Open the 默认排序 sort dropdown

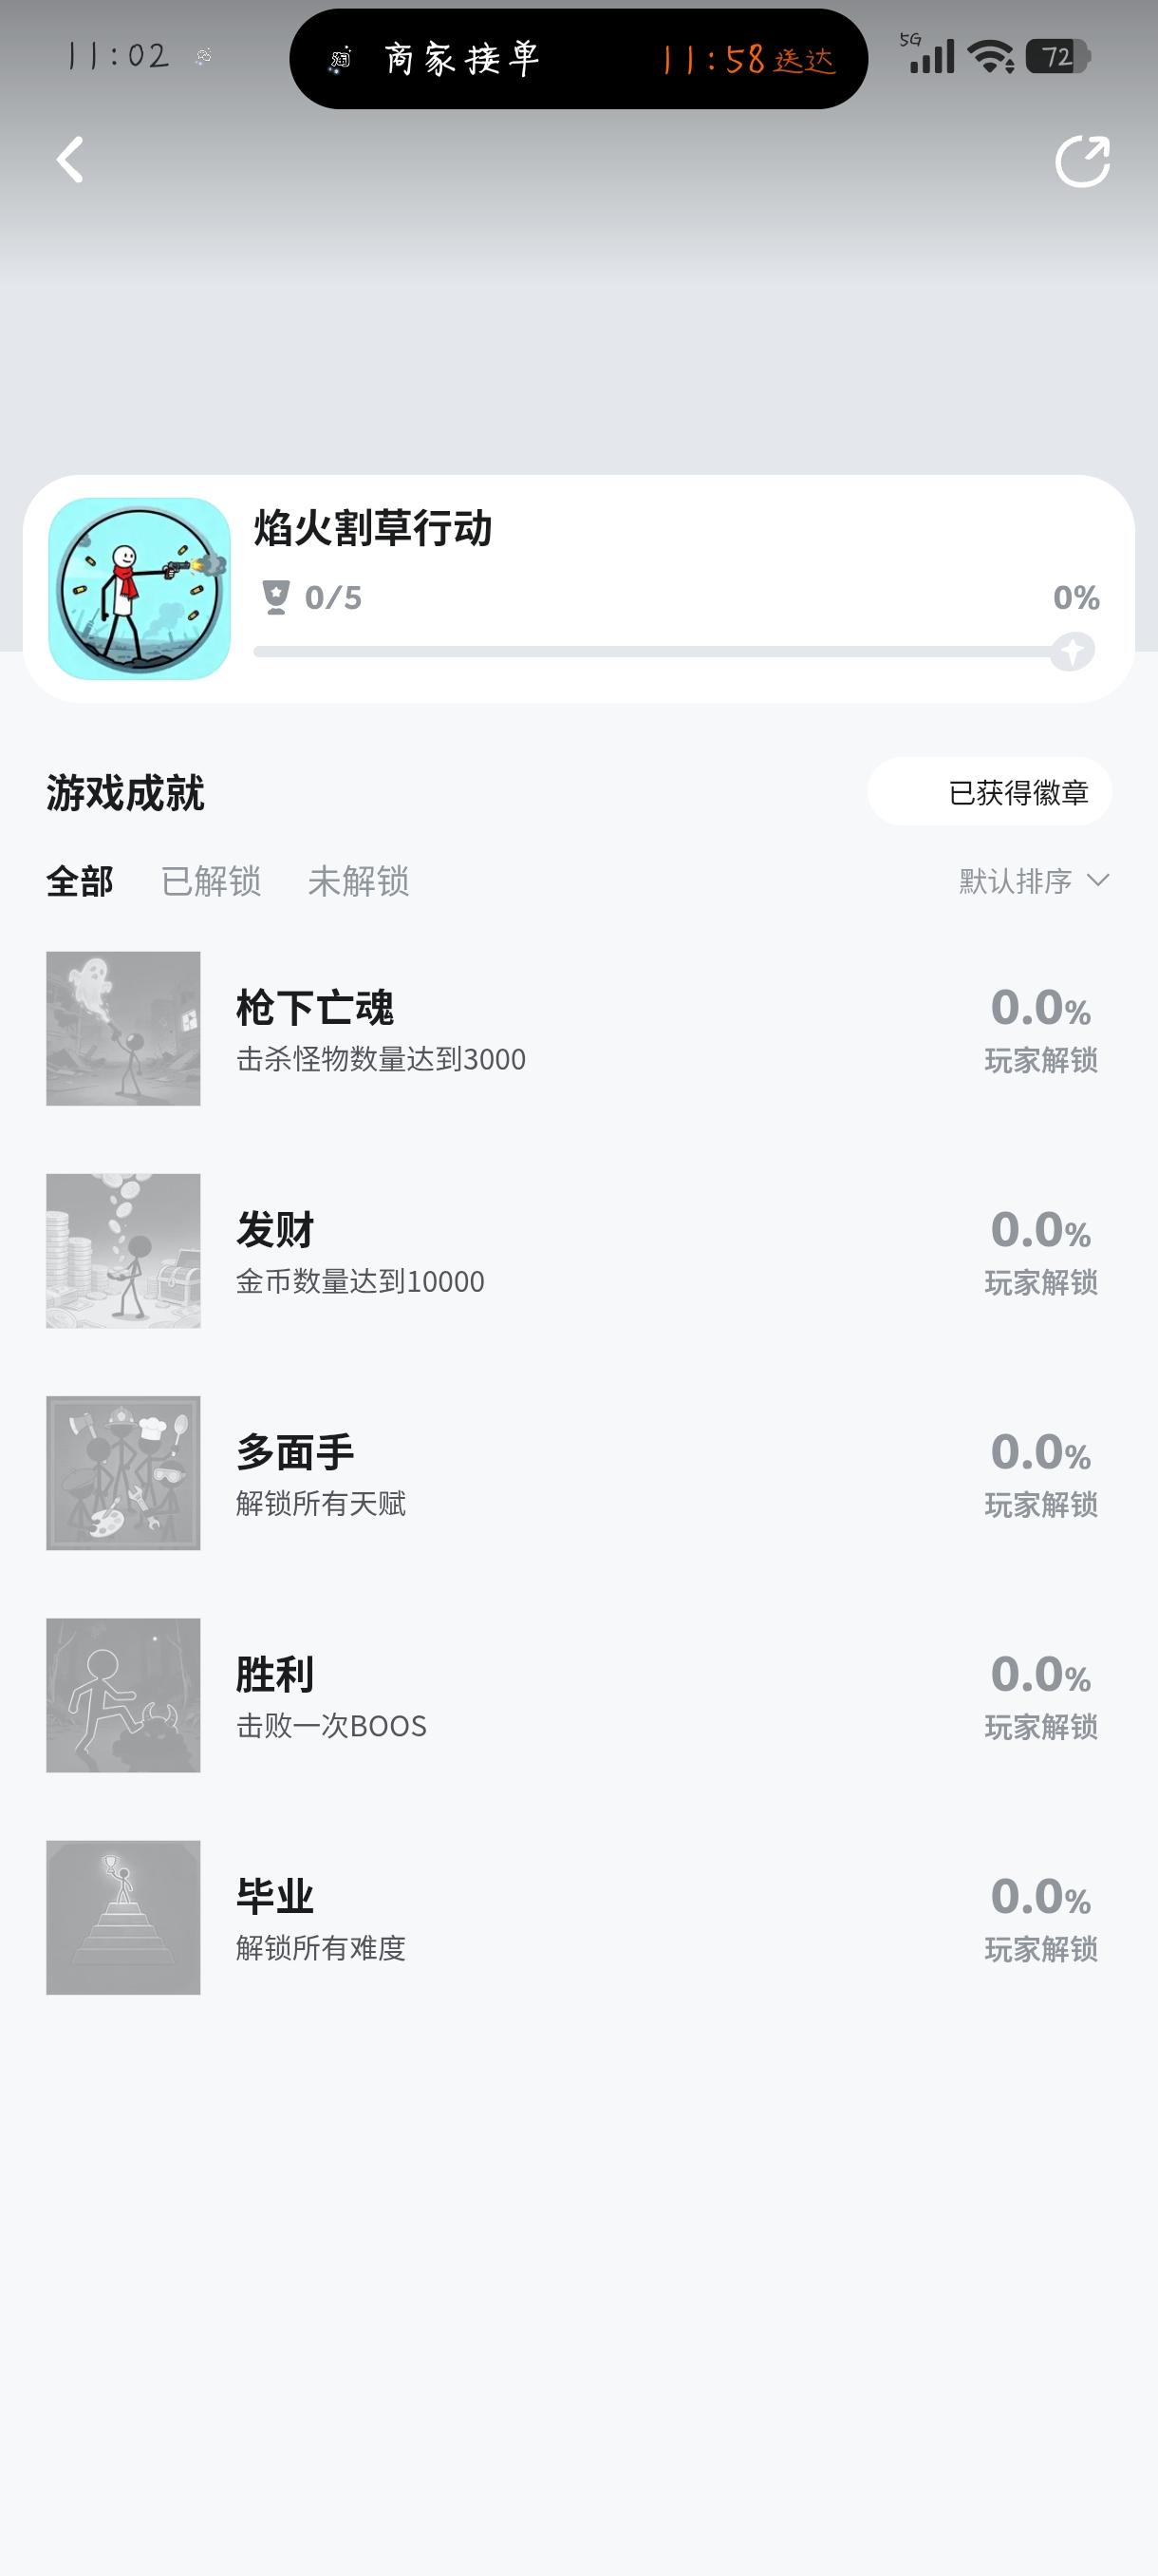tap(1015, 881)
